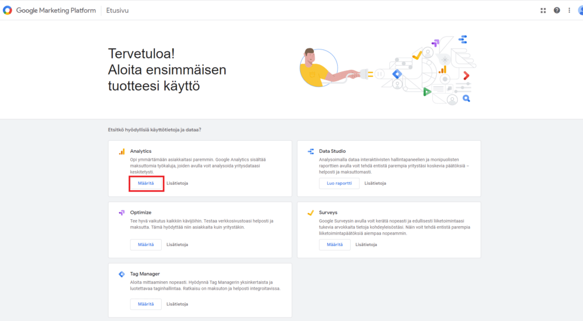
Task: Click the Surveys checkmark icon
Action: [311, 212]
